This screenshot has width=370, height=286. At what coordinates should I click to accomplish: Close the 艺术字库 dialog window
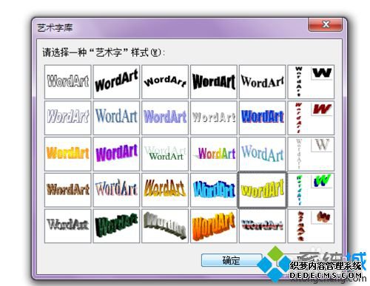[326, 24]
